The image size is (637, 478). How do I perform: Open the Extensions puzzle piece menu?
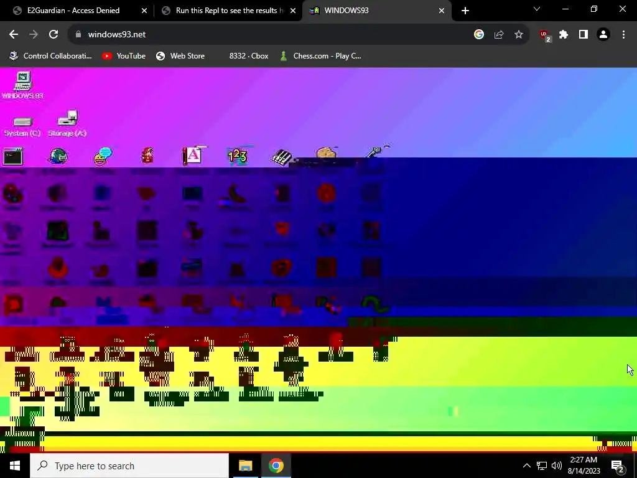564,35
